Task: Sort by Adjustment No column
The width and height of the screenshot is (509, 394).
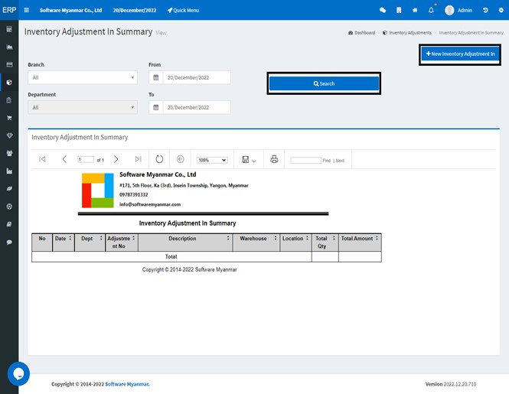Action: point(133,238)
